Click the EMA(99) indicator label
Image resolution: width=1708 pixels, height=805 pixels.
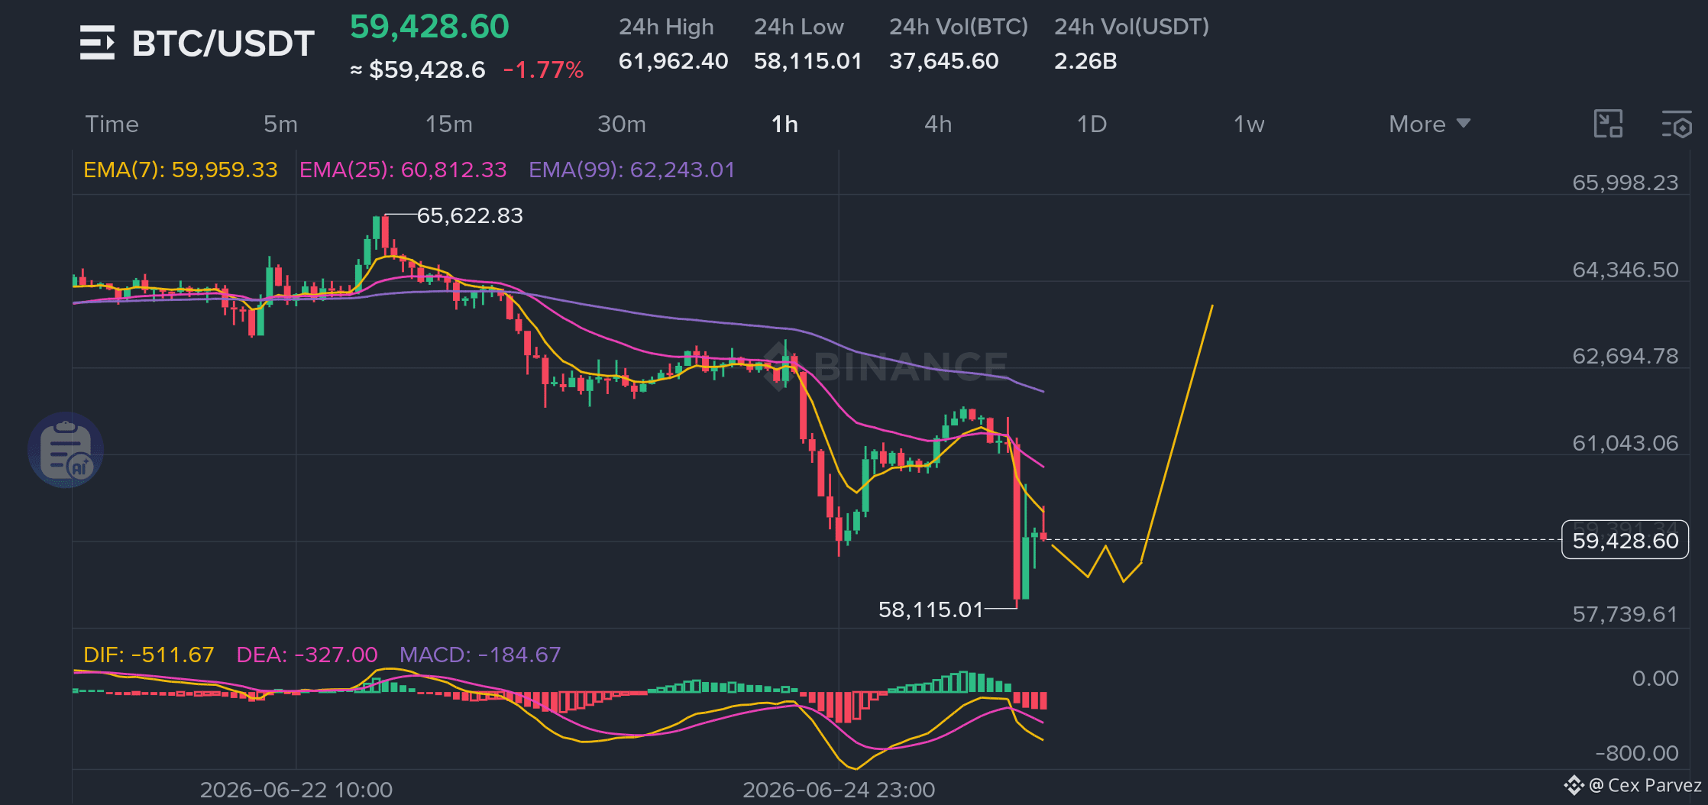click(632, 170)
